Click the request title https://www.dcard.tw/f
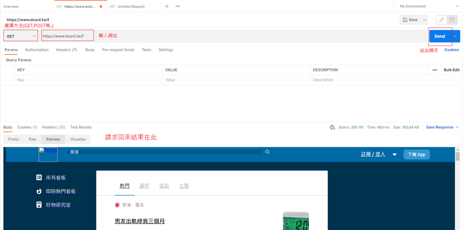The width and height of the screenshot is (463, 230). coord(28,20)
